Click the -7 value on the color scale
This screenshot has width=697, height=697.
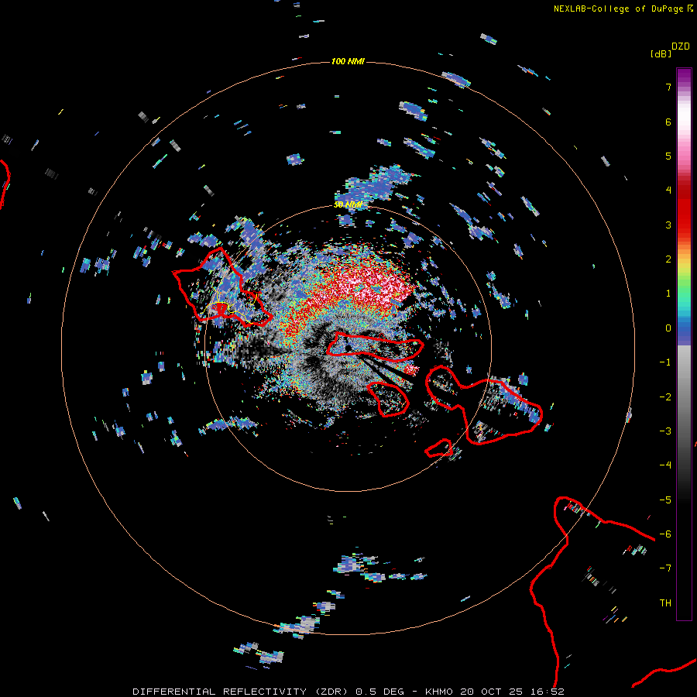coord(665,568)
